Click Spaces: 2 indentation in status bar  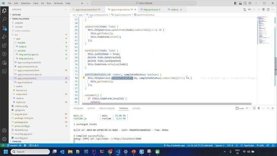pyautogui.click(x=220, y=146)
